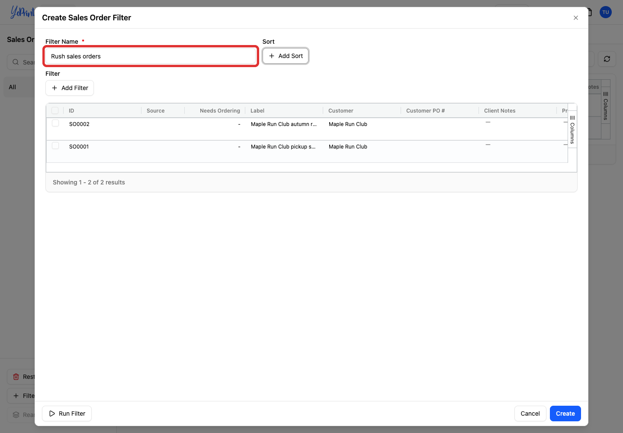
Task: Open the Columns side panel in dialog
Action: point(572,129)
